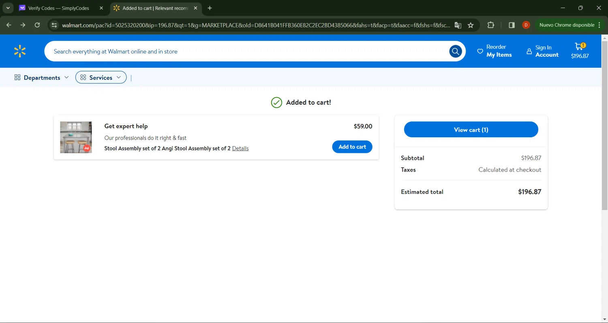Viewport: 608px width, 323px height.
Task: Expand the Services dropdown
Action: tap(101, 77)
